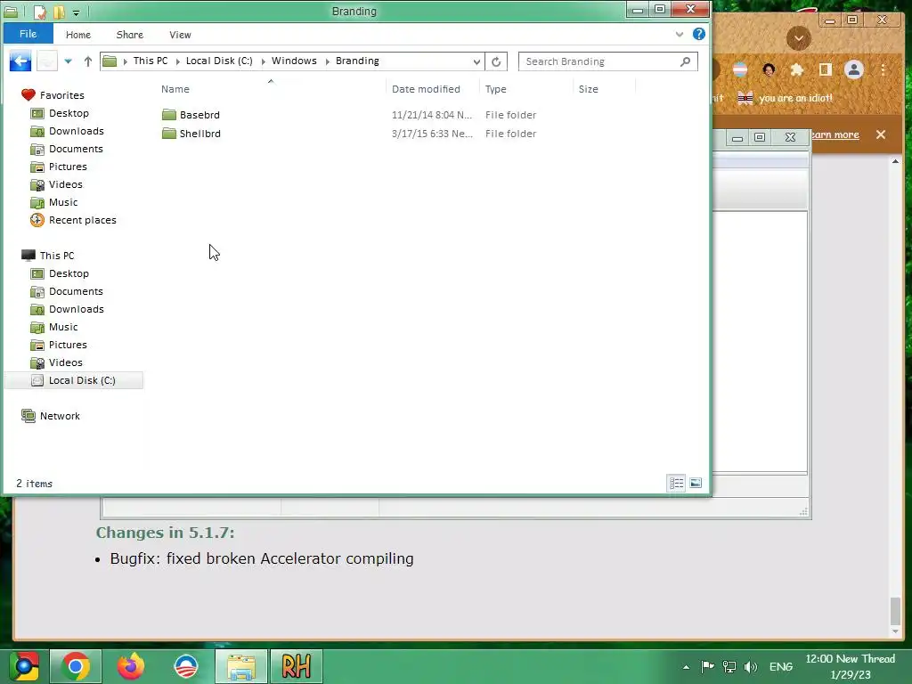Click Windows breadcrumb segment
This screenshot has height=684, width=912.
click(294, 61)
